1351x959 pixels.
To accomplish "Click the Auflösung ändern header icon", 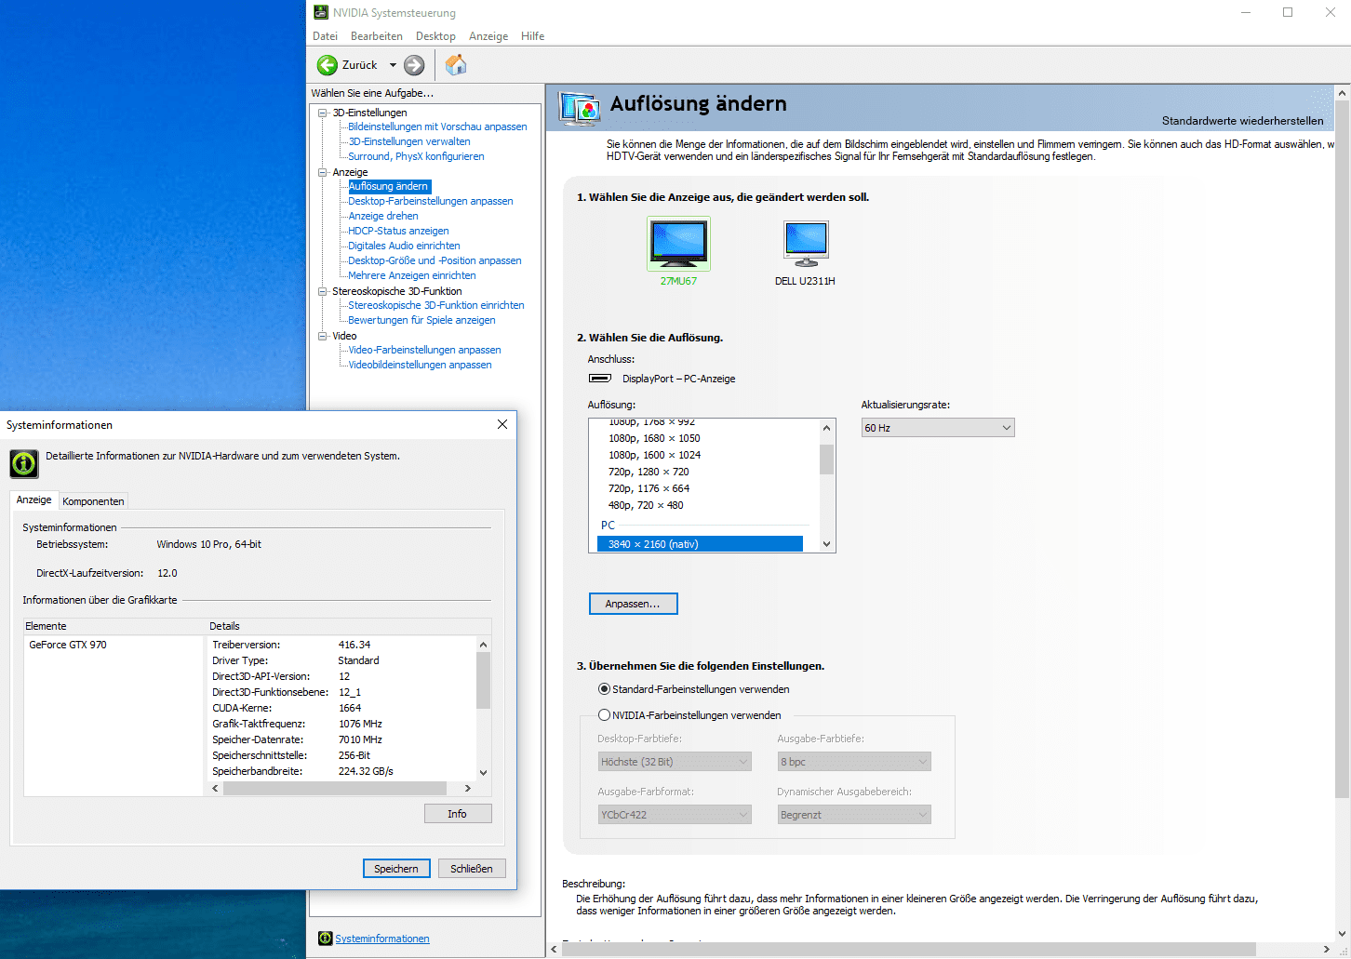I will tap(579, 108).
